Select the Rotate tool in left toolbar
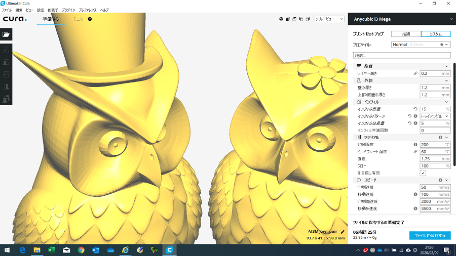This screenshot has height=256, width=456. [x=6, y=74]
